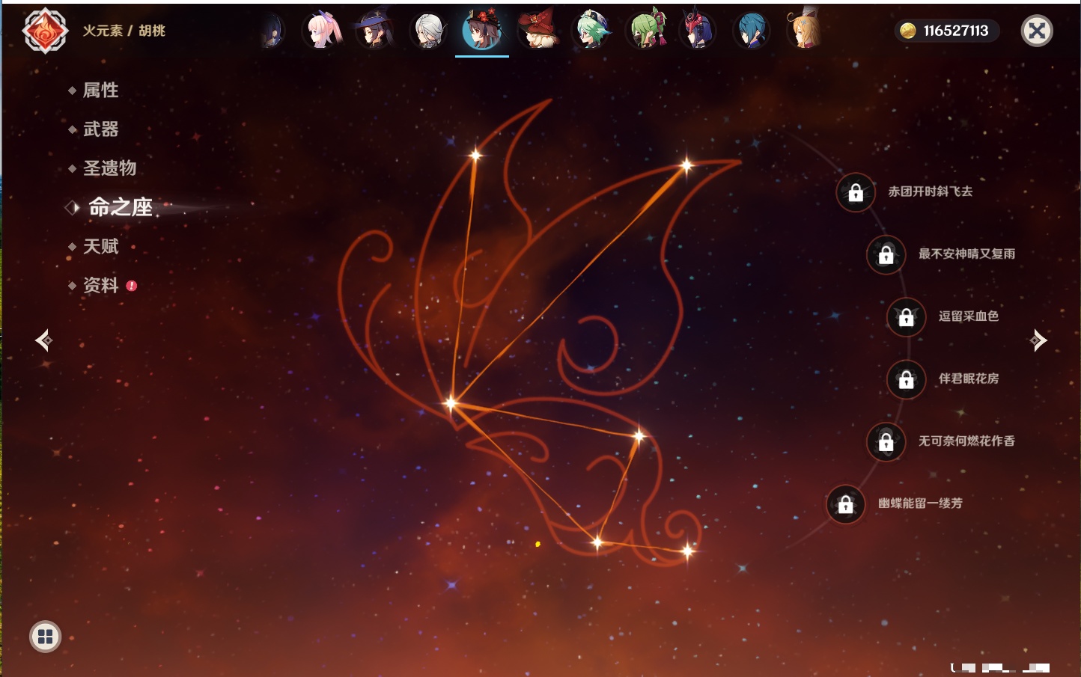Open the 属性 attributes tab
The height and width of the screenshot is (677, 1081).
[100, 91]
